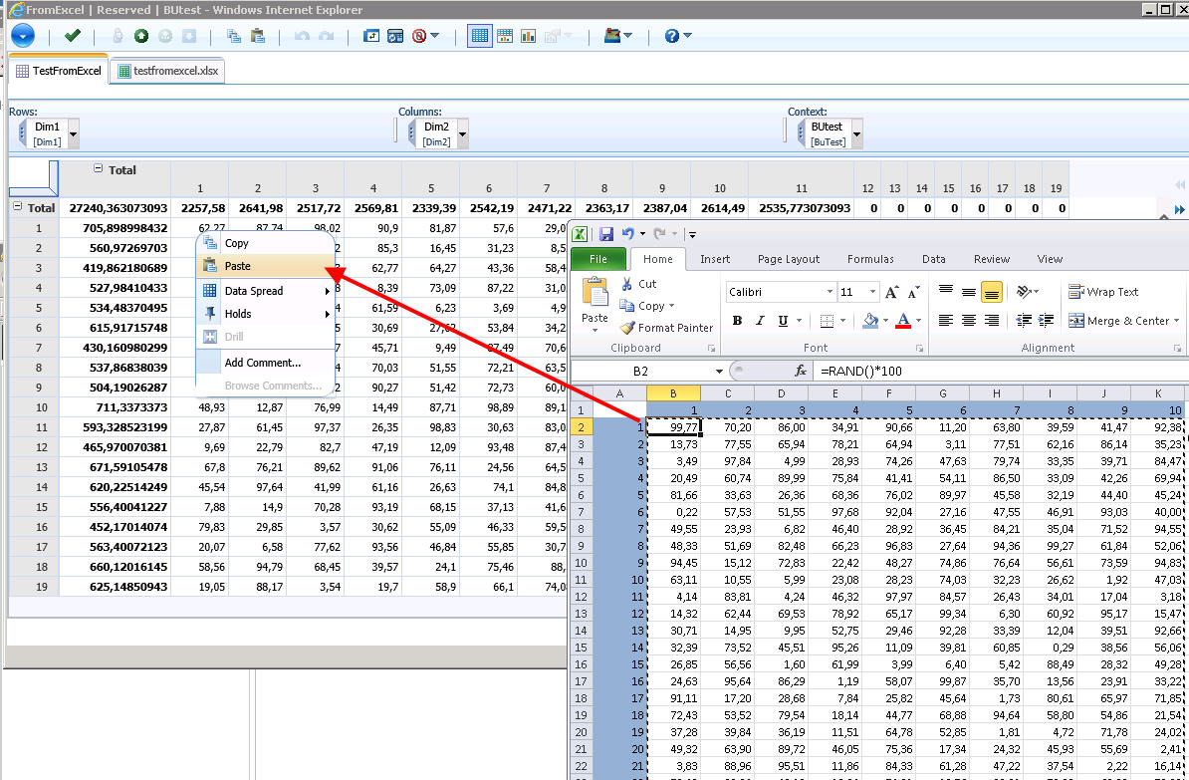
Task: Select the chart view icon
Action: coord(529,36)
